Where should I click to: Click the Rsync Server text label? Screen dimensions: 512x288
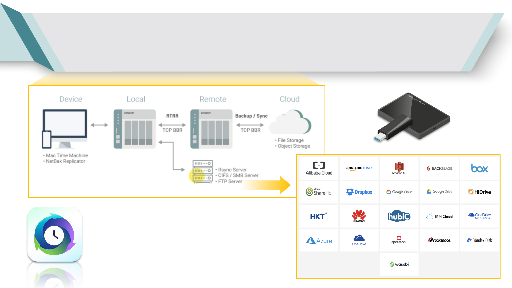(232, 170)
